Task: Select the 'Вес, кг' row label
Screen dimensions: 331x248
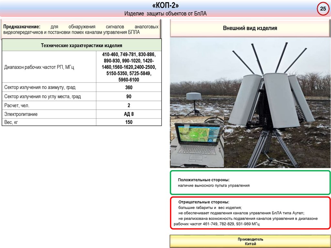Action: click(x=11, y=122)
